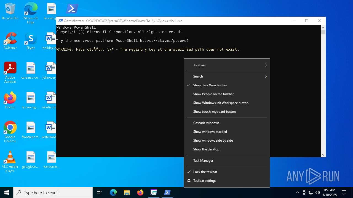Click the Copyright line in PowerShell
The image size is (353, 198).
tap(119, 32)
